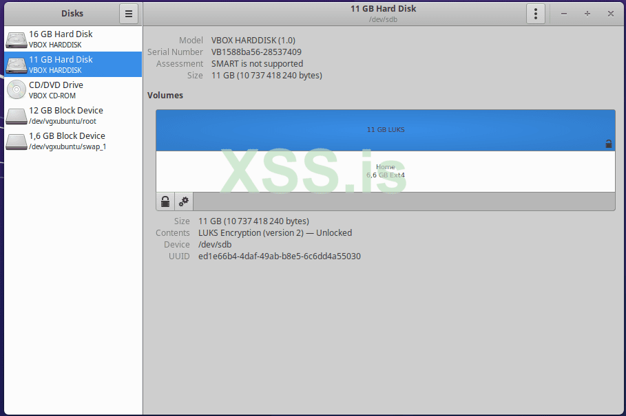Select 11 GB Hard Disk VBOX HARDDISK entry

pos(73,64)
